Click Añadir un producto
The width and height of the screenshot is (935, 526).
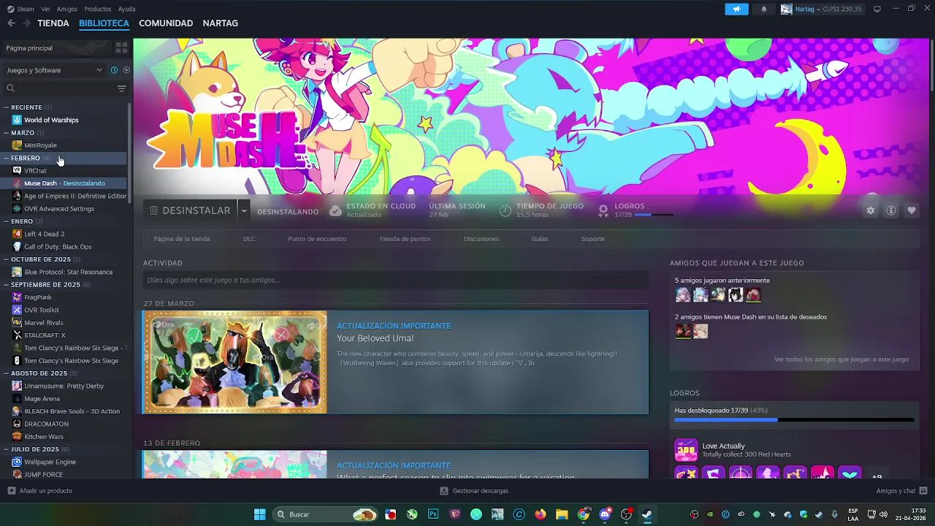(x=40, y=491)
